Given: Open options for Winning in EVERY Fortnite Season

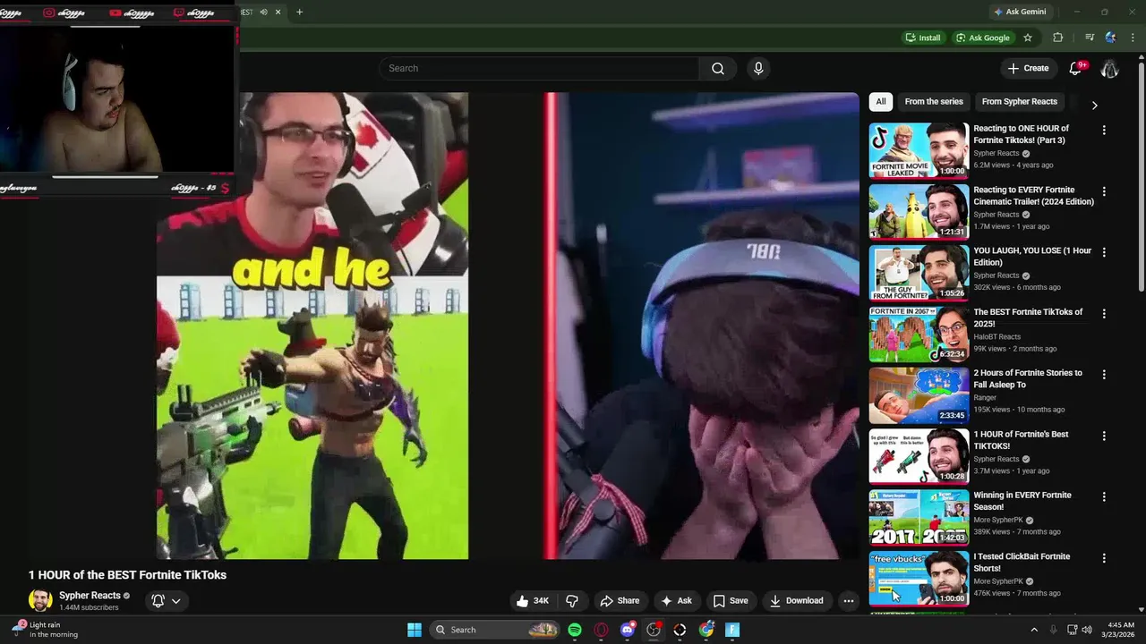Looking at the screenshot, I should coord(1104,496).
